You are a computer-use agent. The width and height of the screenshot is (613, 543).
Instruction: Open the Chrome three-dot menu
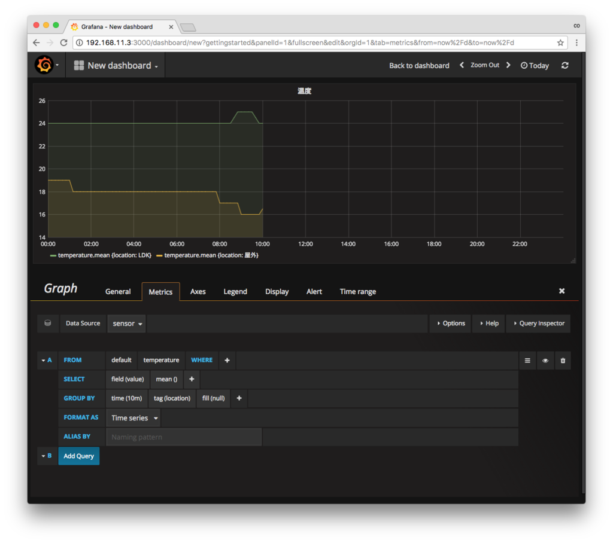(x=576, y=42)
